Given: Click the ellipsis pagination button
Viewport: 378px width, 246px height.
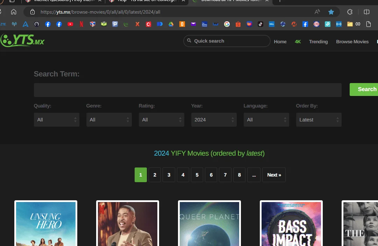Looking at the screenshot, I should point(254,175).
